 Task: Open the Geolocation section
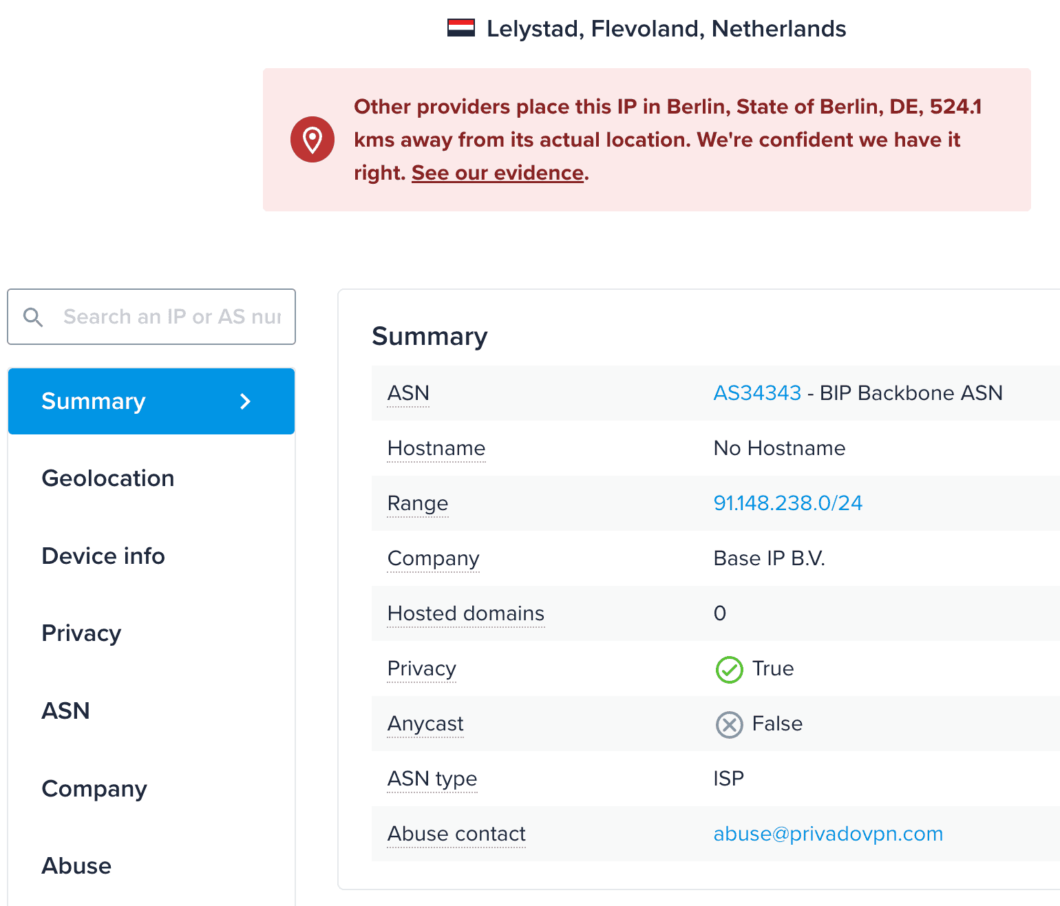108,478
